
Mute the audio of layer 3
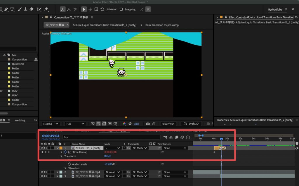tap(45, 176)
